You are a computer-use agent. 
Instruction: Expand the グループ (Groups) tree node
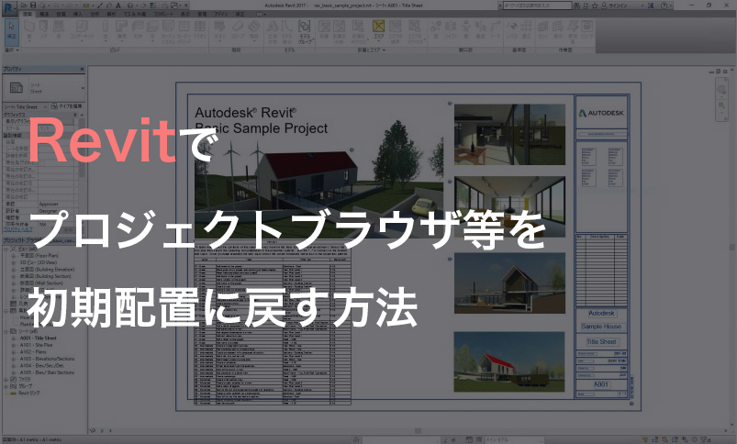pyautogui.click(x=6, y=386)
